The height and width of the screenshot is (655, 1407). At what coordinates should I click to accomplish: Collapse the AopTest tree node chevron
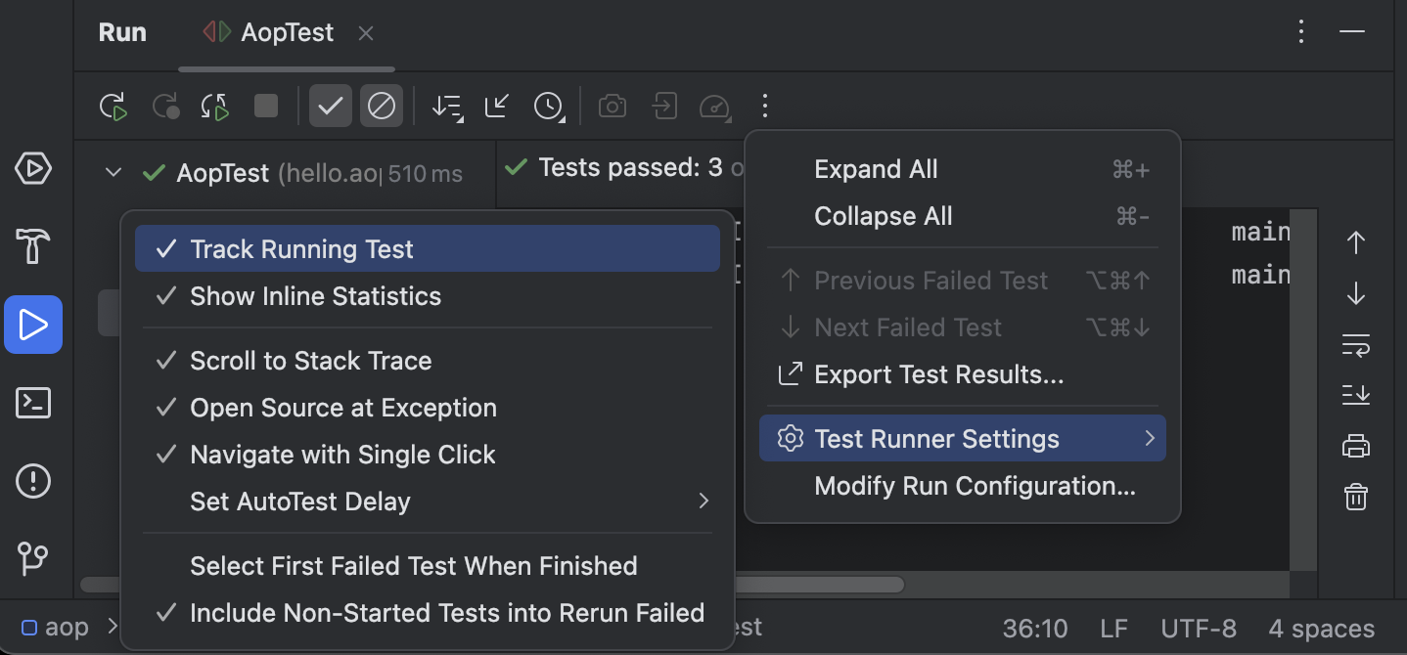(113, 173)
